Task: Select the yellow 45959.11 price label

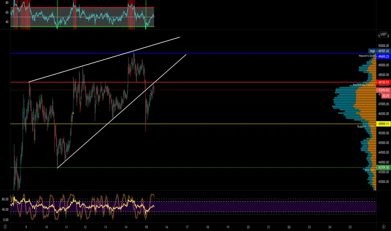Action: click(383, 124)
